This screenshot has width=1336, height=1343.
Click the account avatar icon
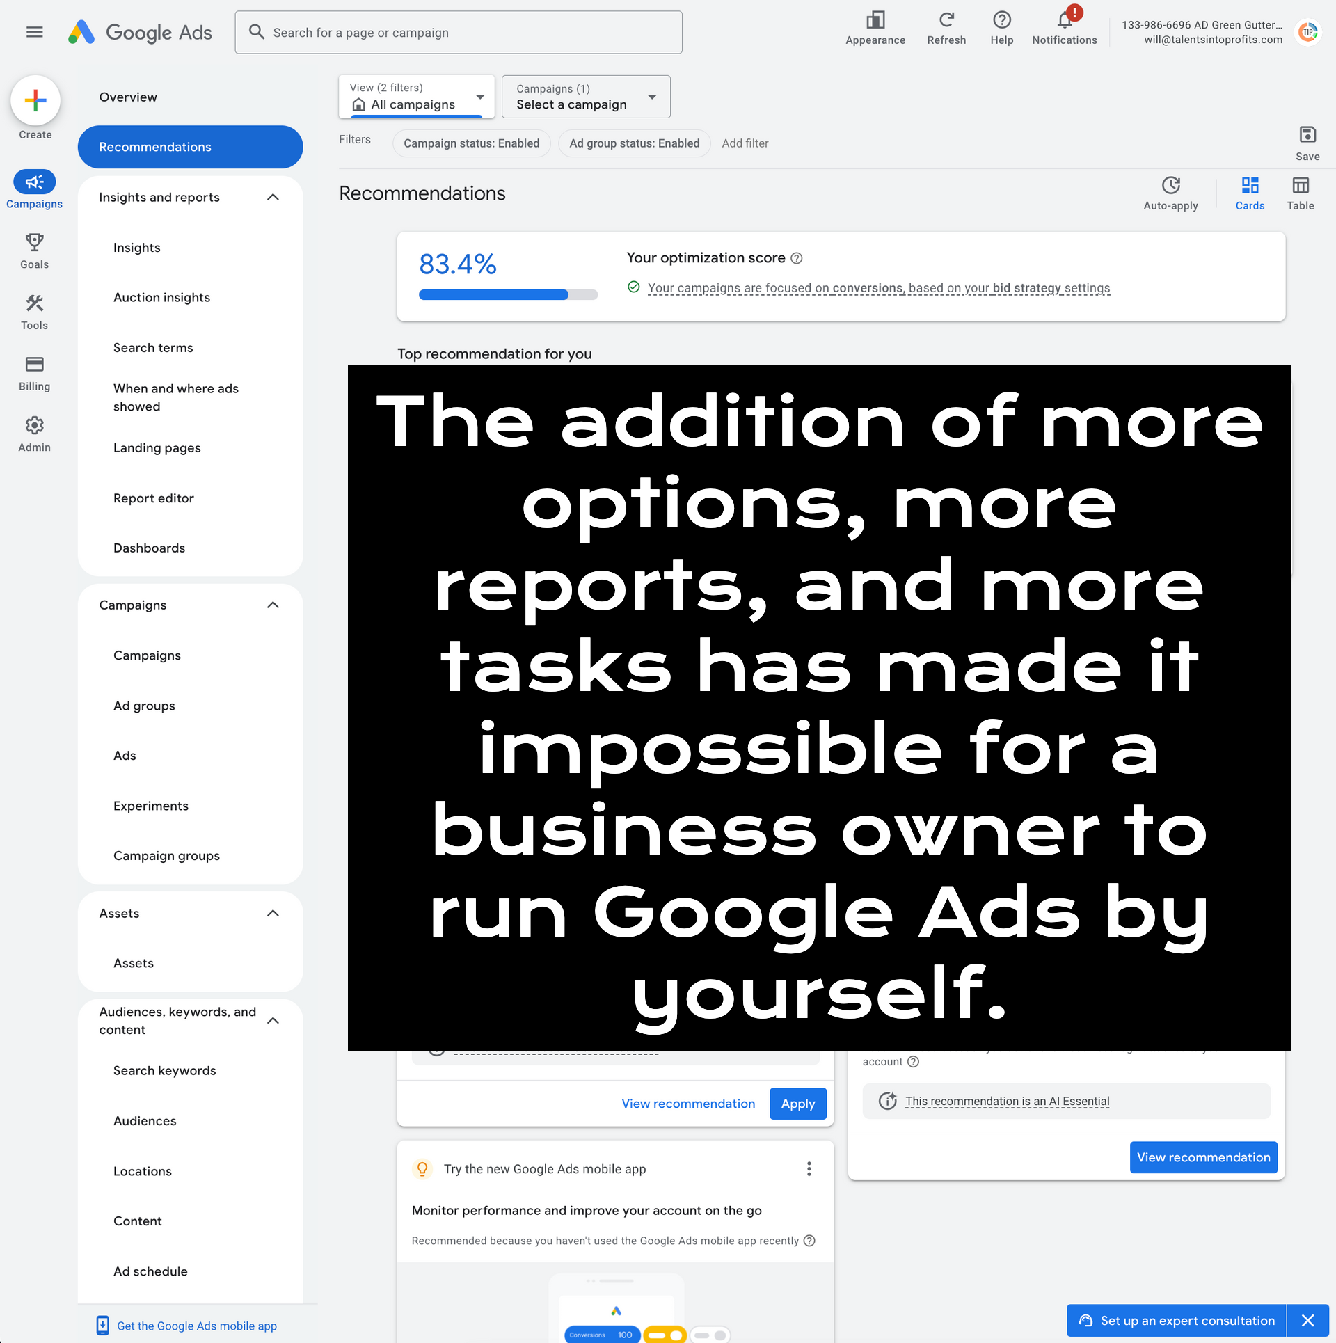pos(1308,32)
